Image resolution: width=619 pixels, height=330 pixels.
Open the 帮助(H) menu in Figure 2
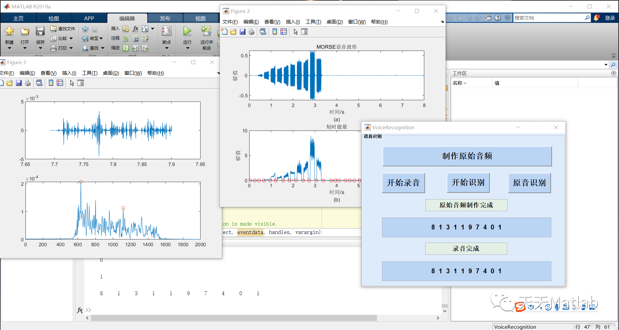click(x=379, y=22)
